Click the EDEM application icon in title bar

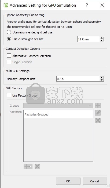(x=6, y=5)
